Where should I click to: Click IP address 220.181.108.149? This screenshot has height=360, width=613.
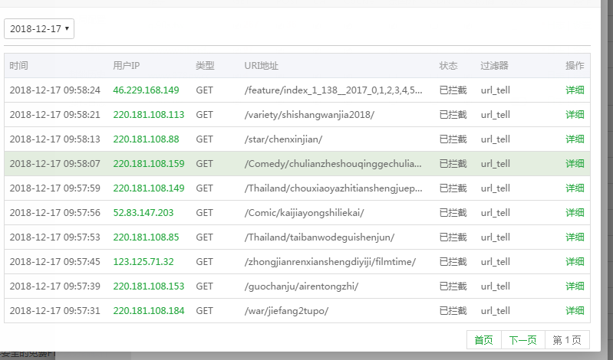tap(149, 188)
